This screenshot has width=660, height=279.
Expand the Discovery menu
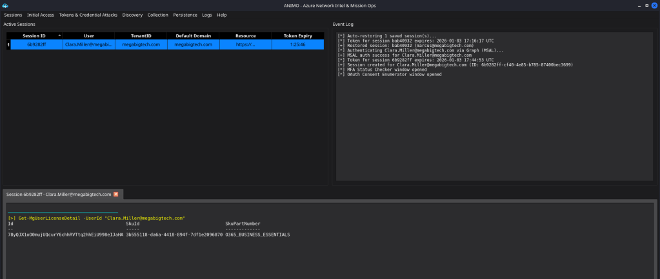click(x=132, y=15)
